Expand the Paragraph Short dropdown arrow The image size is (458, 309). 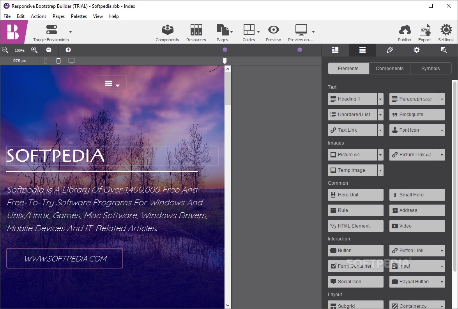tap(442, 99)
